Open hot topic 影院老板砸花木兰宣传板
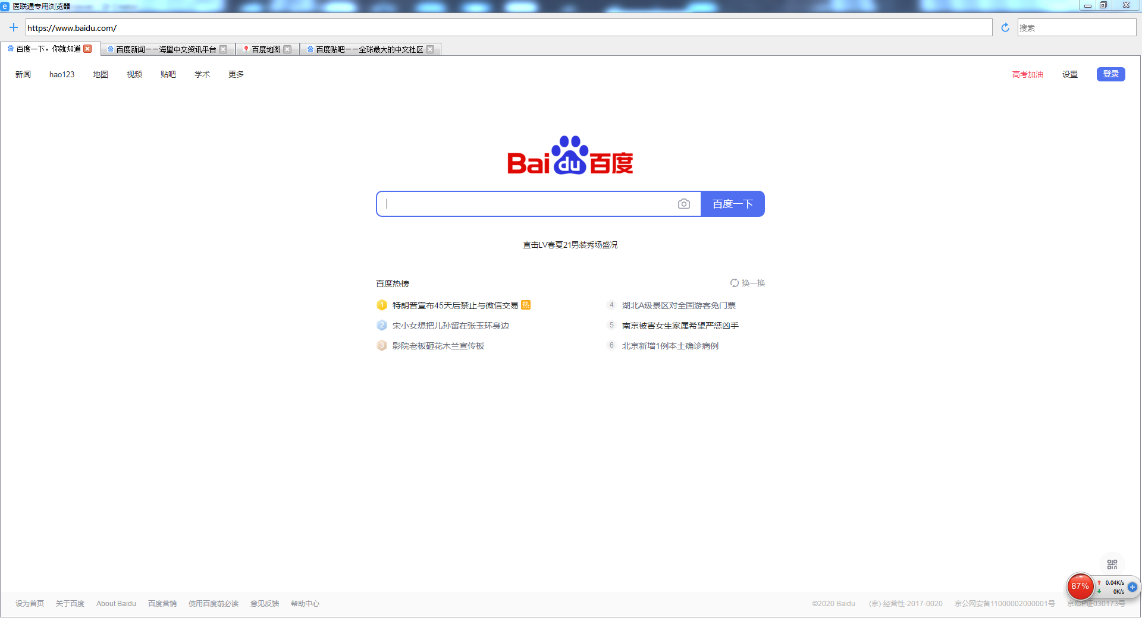 tap(438, 346)
